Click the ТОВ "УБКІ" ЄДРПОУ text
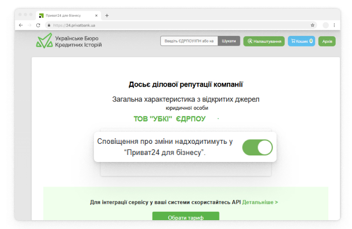The height and width of the screenshot is (229, 352). [x=169, y=119]
